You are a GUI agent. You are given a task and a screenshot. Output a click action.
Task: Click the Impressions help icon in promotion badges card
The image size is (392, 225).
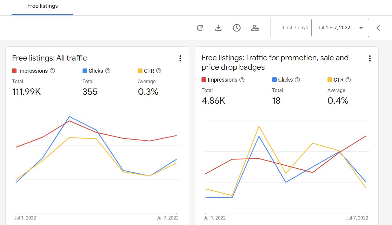[x=242, y=80]
